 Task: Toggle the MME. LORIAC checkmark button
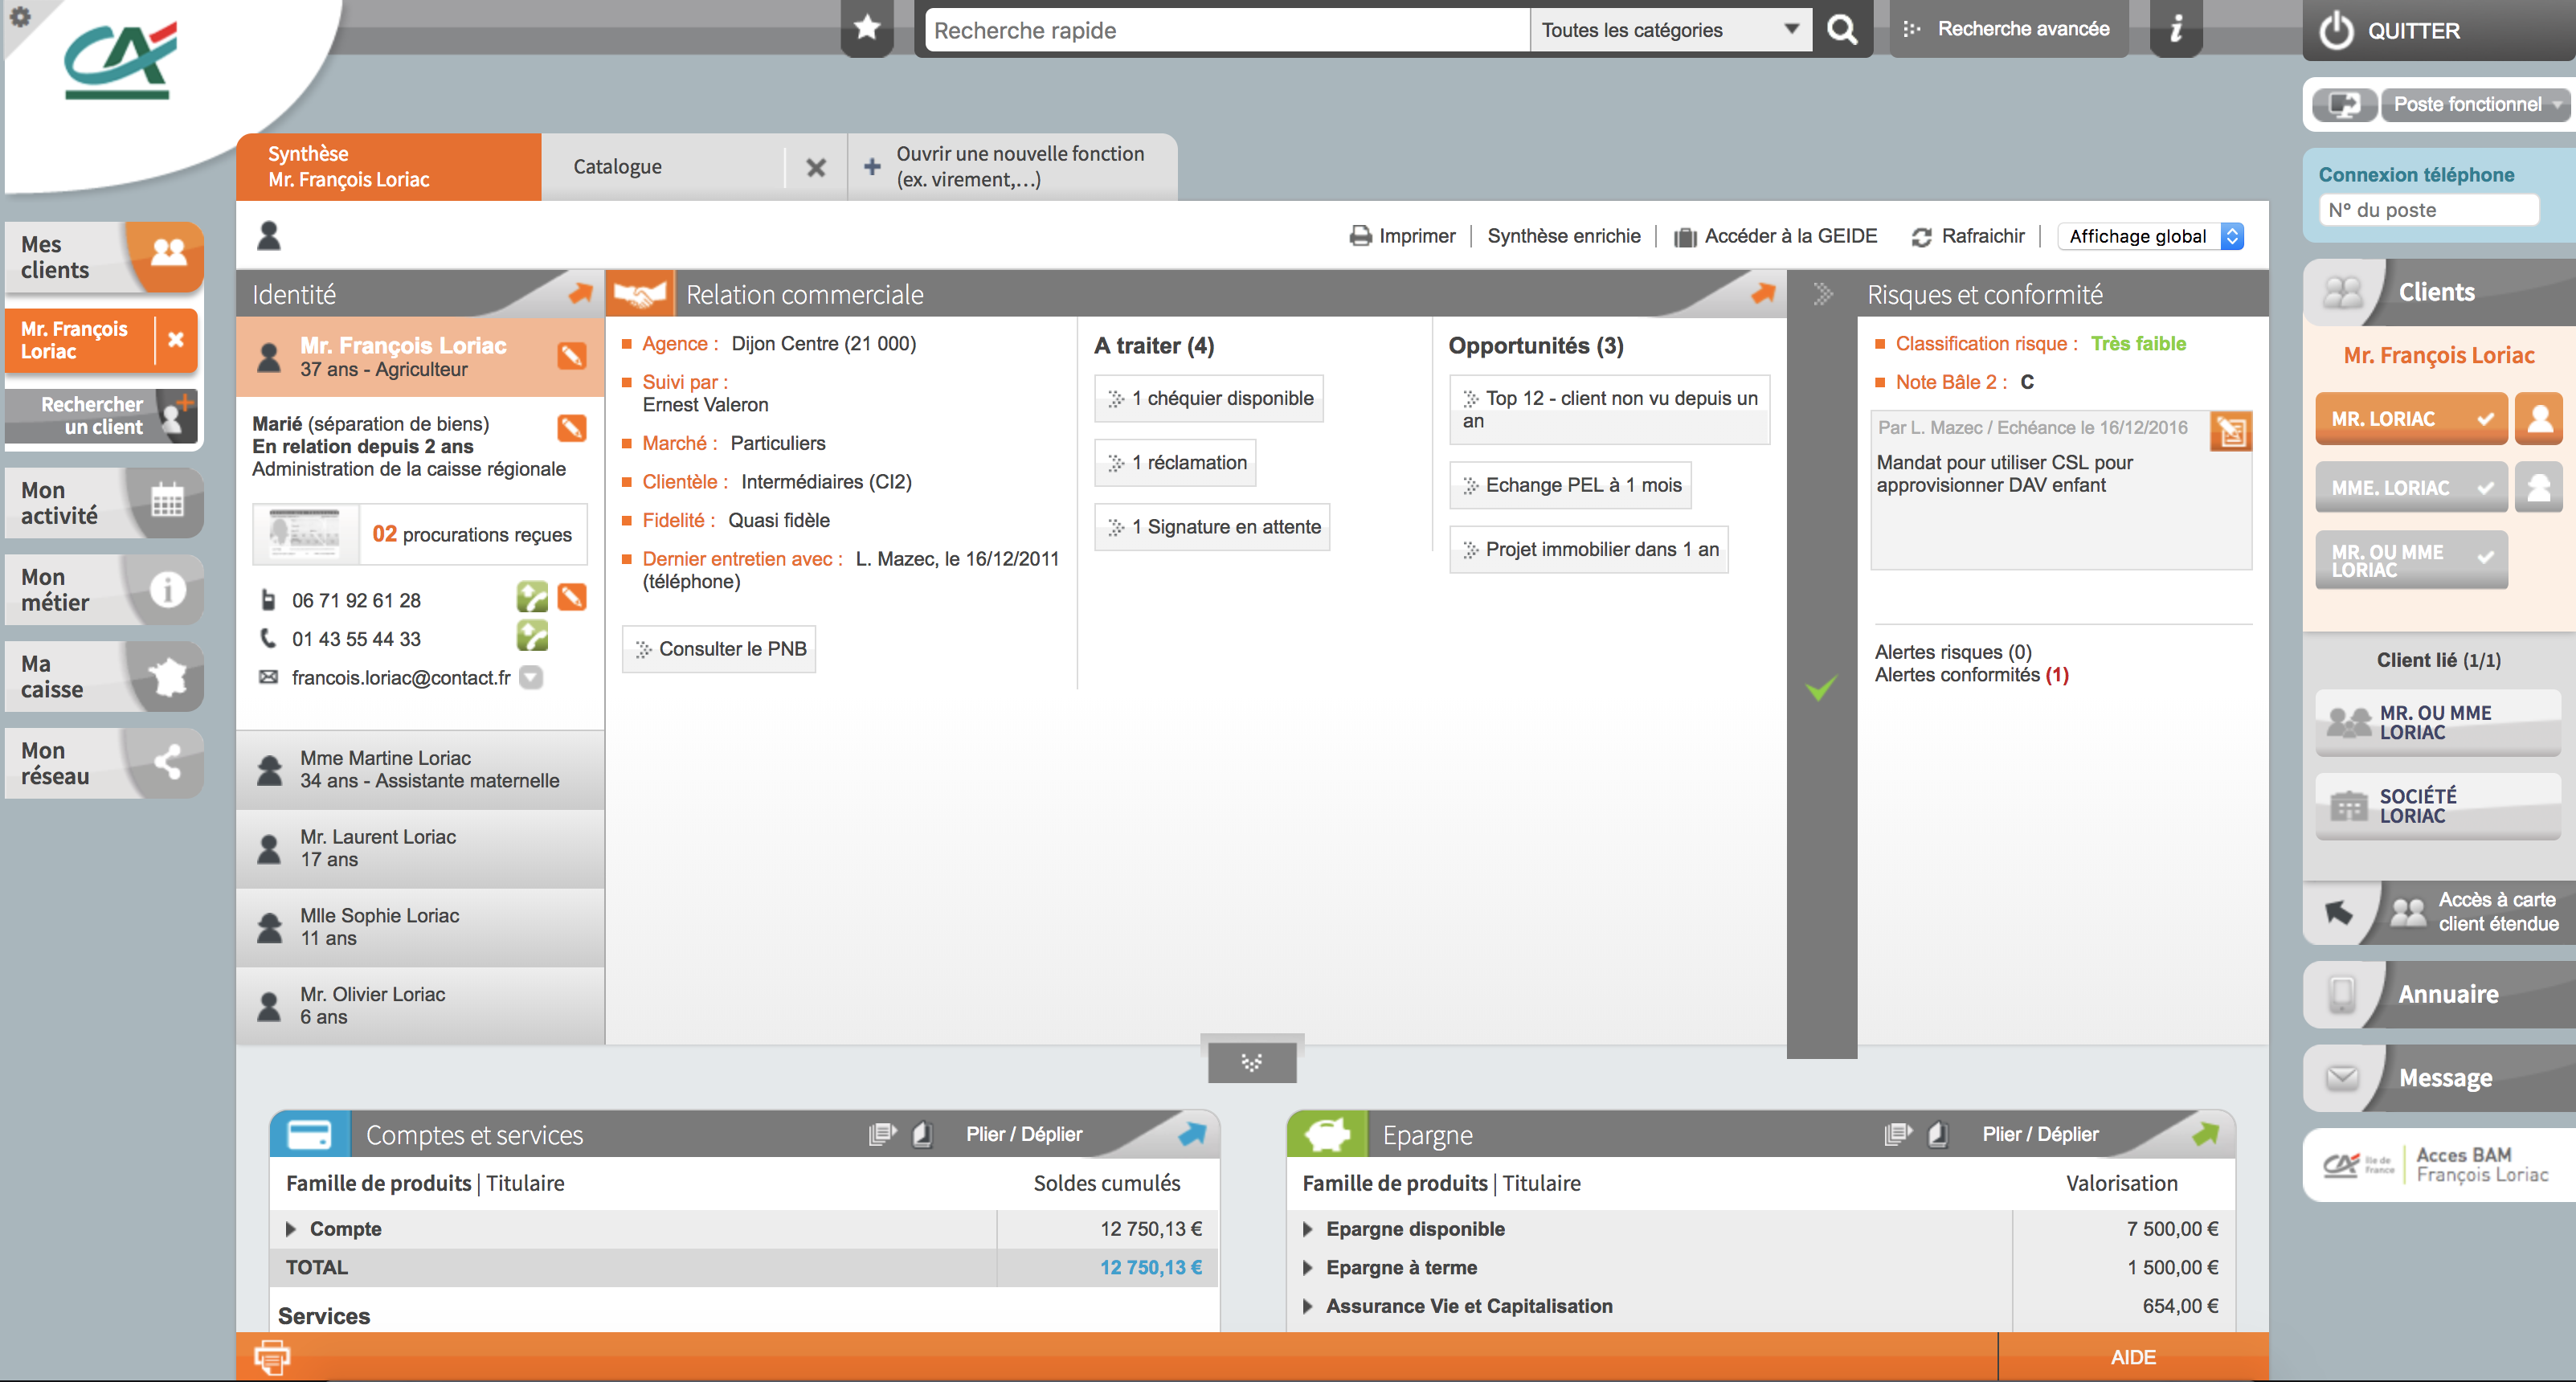(x=2485, y=488)
